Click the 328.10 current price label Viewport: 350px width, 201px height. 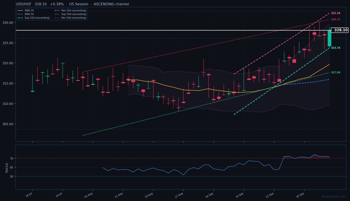pyautogui.click(x=340, y=30)
